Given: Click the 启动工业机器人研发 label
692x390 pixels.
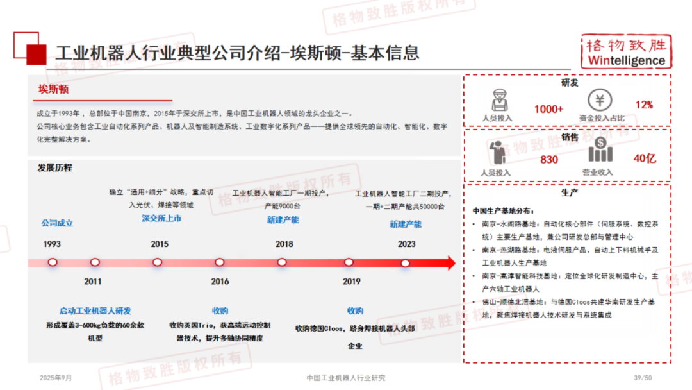Looking at the screenshot, I should click(x=95, y=311).
